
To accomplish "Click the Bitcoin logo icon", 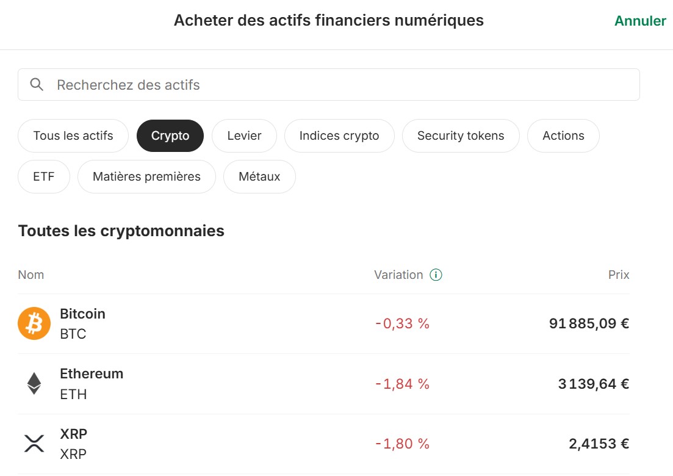I will pos(34,323).
